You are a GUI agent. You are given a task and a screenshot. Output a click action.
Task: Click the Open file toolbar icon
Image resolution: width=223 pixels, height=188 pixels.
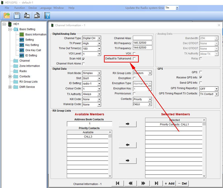pyautogui.click(x=7, y=15)
